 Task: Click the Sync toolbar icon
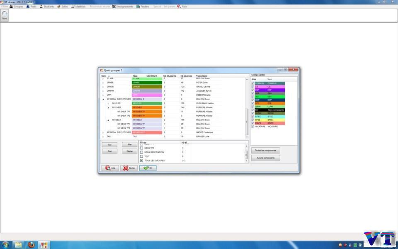[5, 15]
